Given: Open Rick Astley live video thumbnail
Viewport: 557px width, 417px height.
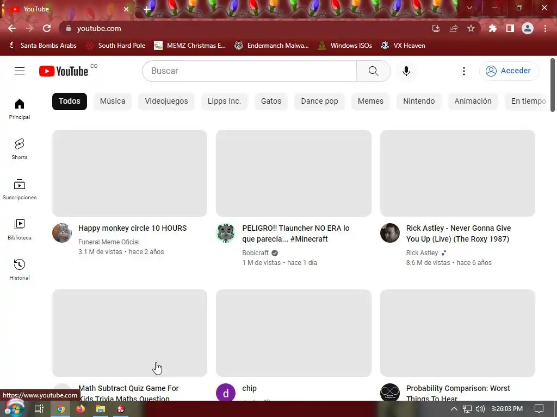Looking at the screenshot, I should pos(457,173).
